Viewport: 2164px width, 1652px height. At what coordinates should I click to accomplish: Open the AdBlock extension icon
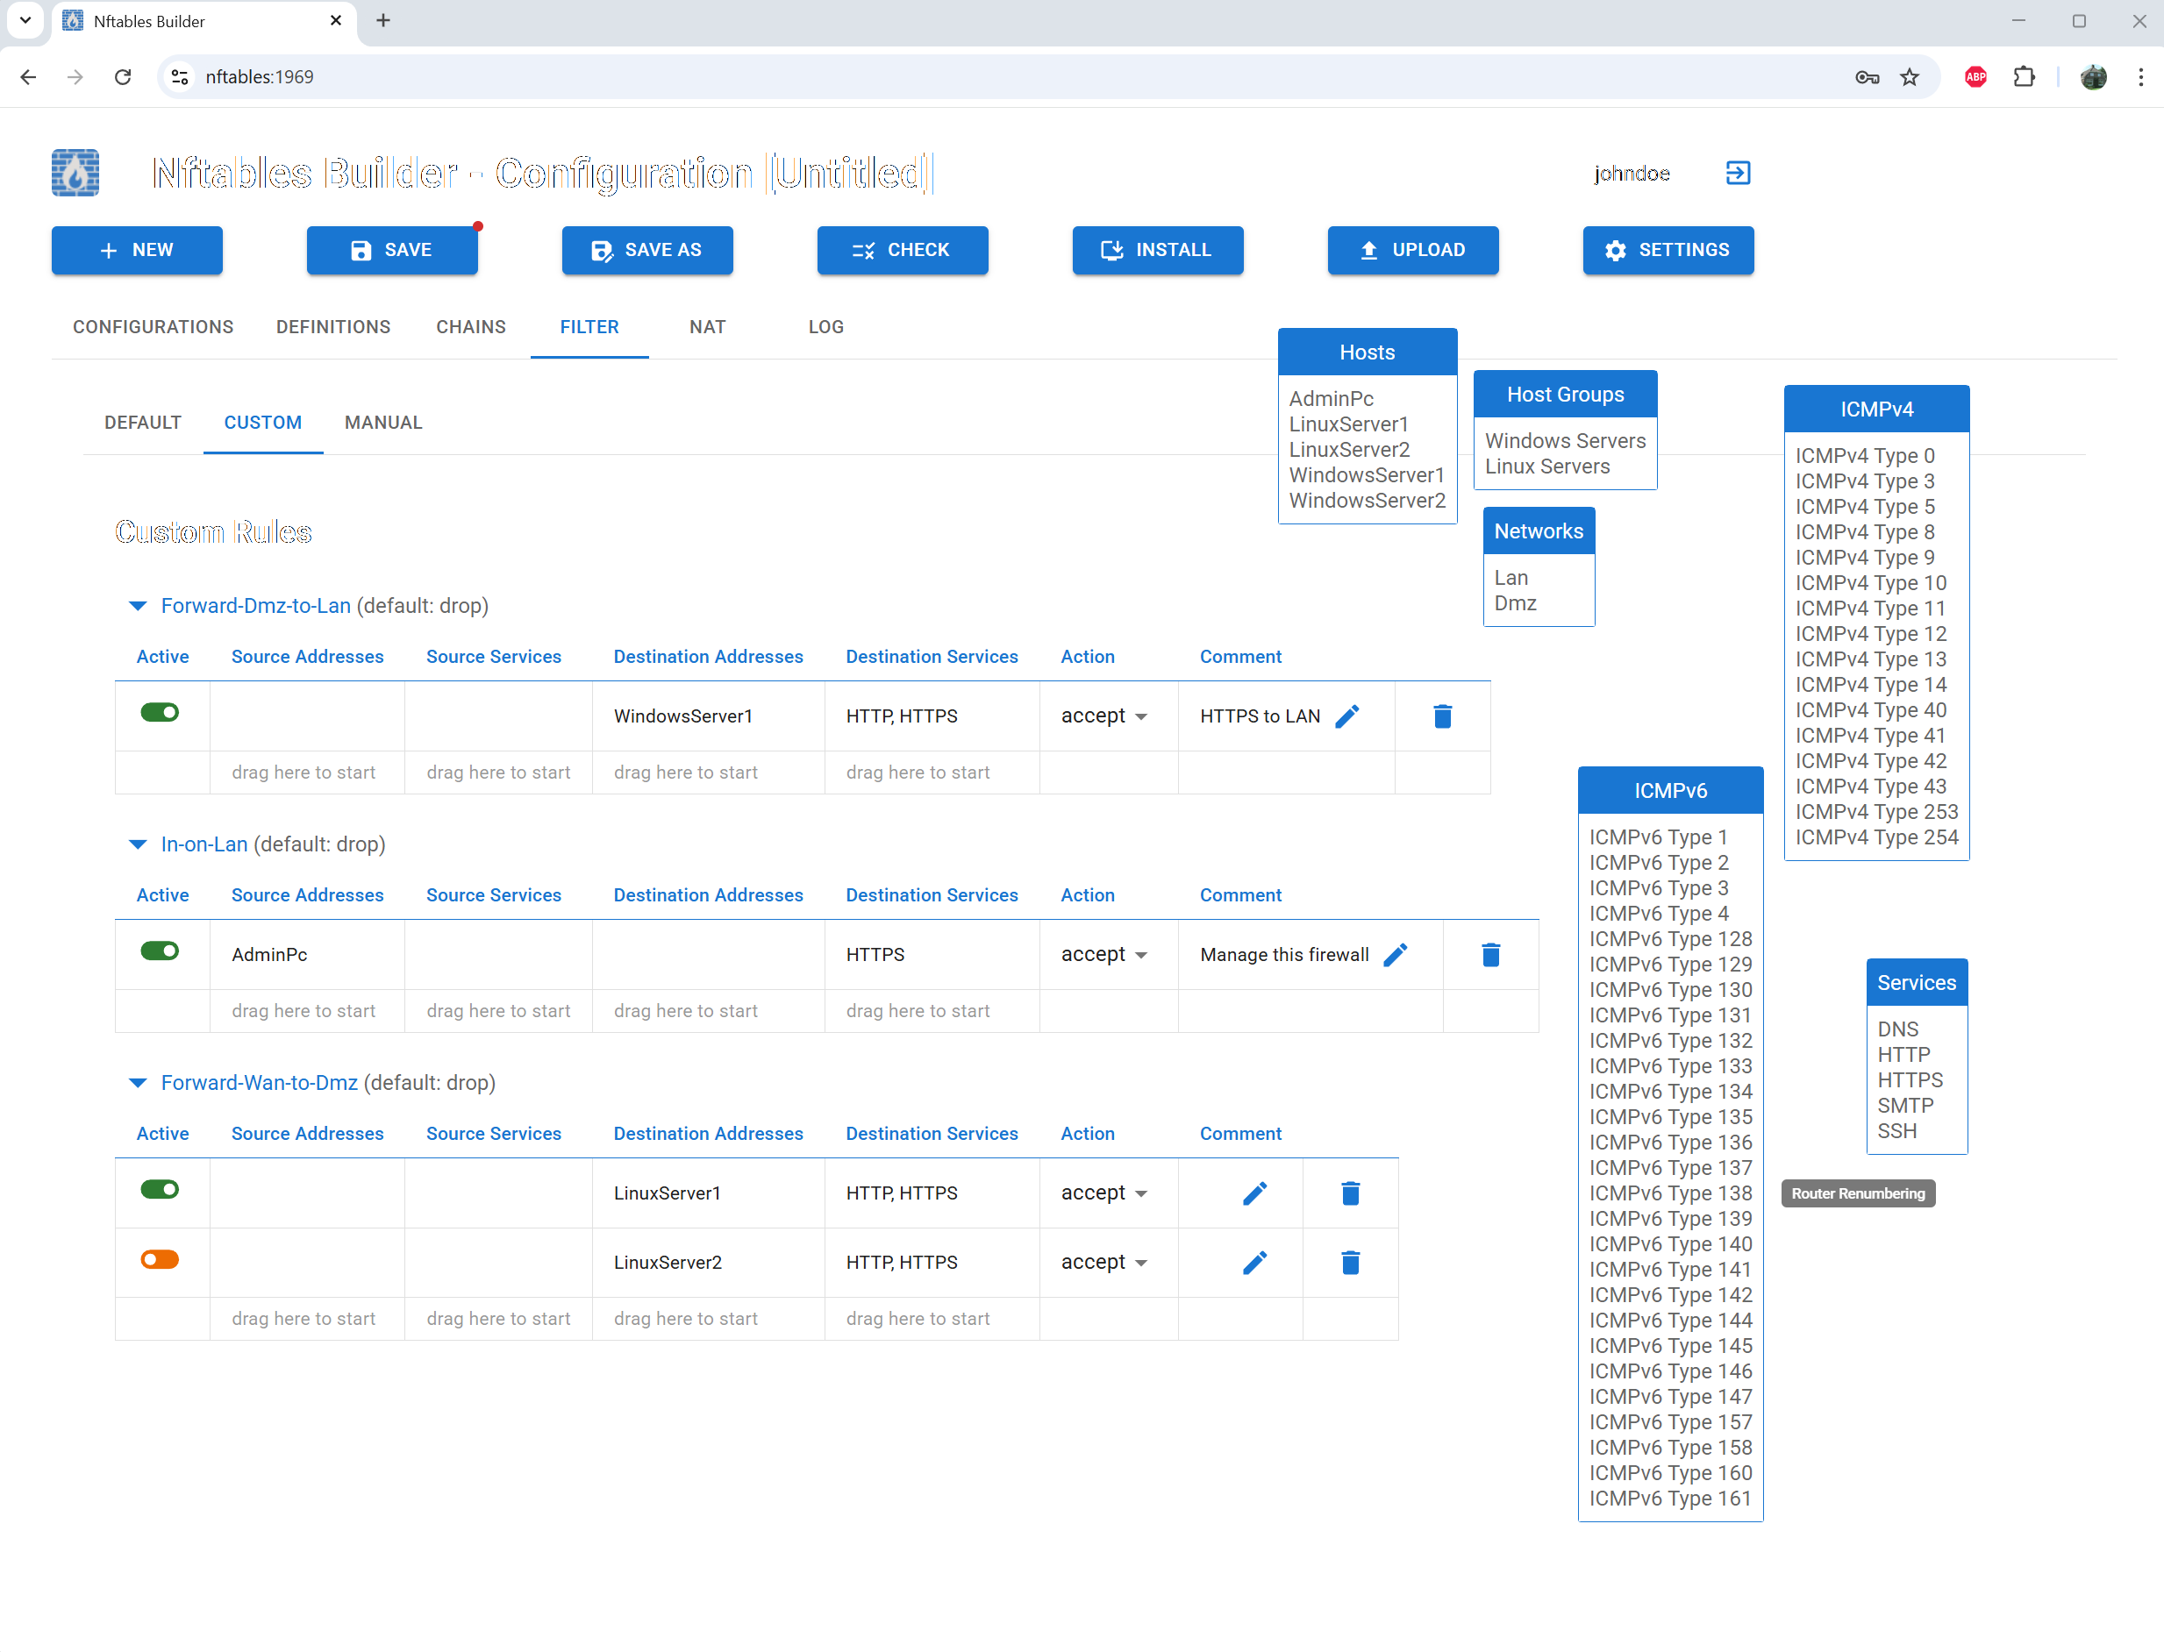coord(1975,76)
